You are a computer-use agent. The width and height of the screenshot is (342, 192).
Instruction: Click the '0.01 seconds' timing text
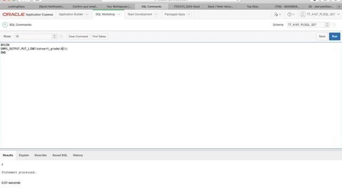click(x=11, y=182)
